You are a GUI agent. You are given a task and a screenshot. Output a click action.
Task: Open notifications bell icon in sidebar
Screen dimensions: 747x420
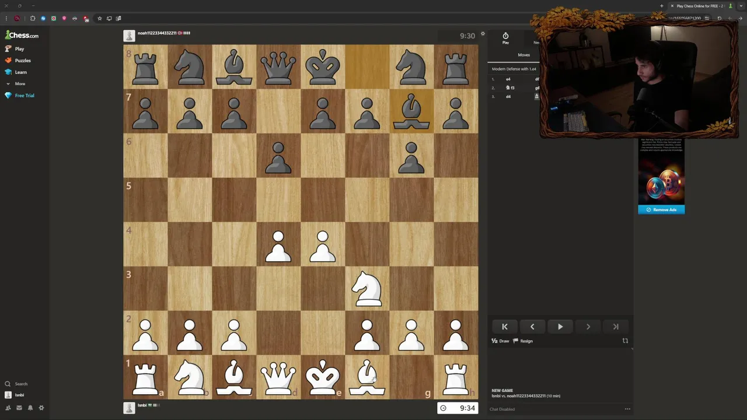click(x=30, y=408)
